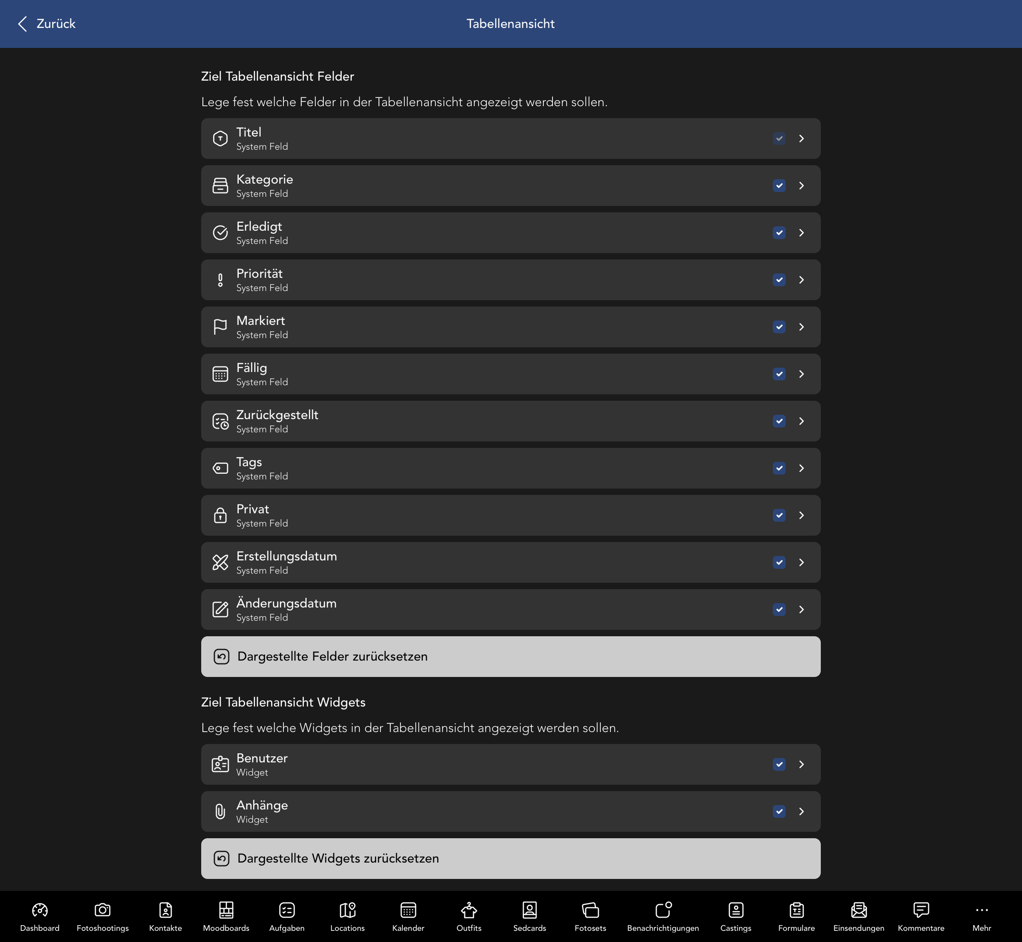Expand the Benutzer widget options

point(801,764)
